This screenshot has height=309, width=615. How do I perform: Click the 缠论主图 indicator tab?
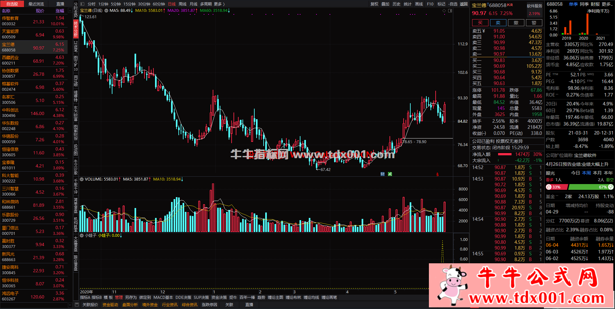tap(275, 297)
